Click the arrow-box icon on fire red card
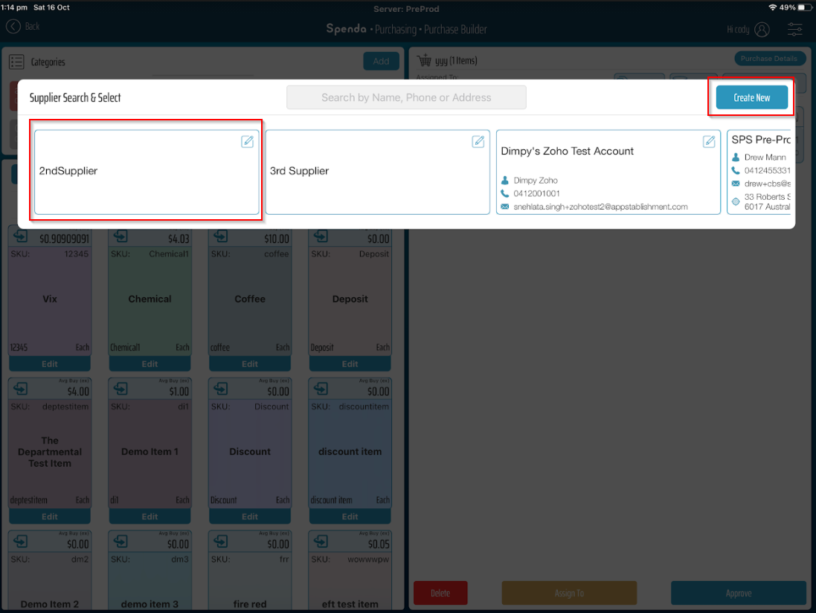 tap(221, 541)
